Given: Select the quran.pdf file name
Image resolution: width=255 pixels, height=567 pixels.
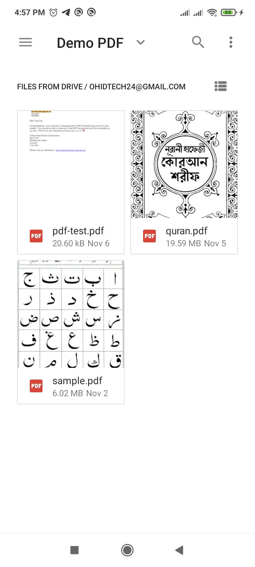Looking at the screenshot, I should point(187,231).
